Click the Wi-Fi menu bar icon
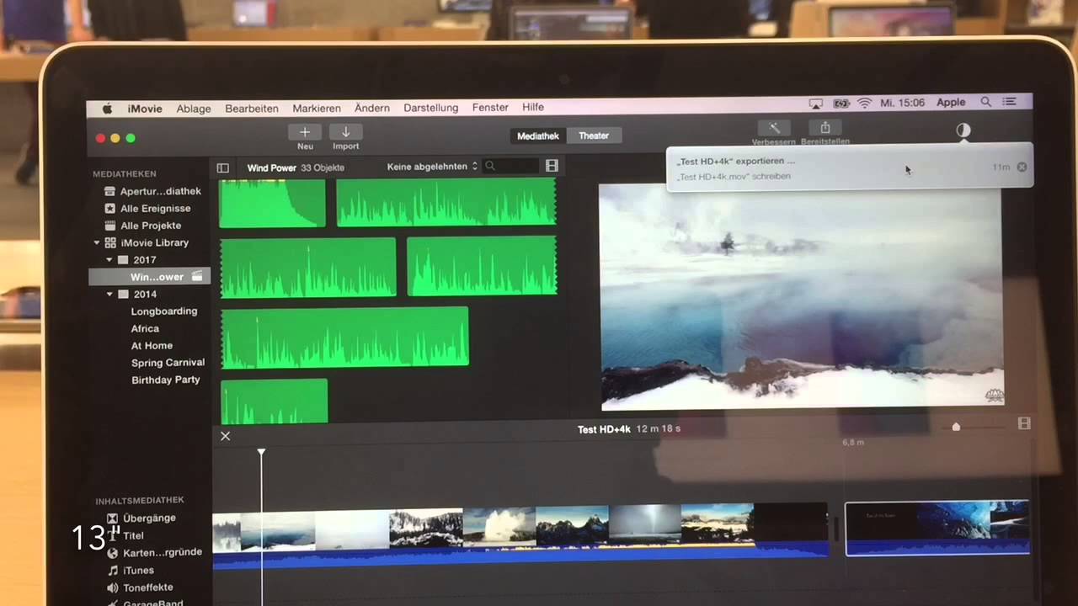This screenshot has width=1078, height=606. click(x=865, y=103)
